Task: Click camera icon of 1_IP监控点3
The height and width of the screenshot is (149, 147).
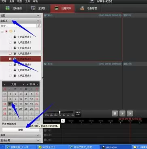Action: coord(15,48)
